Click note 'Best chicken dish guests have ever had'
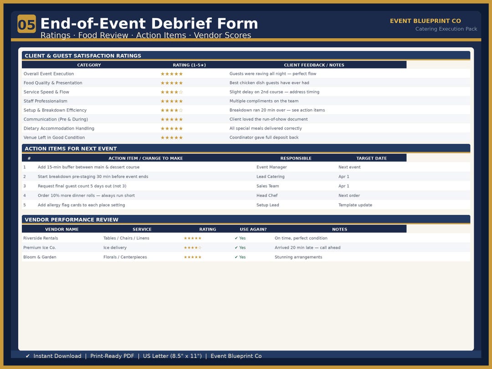This screenshot has height=369, width=492. click(x=269, y=83)
